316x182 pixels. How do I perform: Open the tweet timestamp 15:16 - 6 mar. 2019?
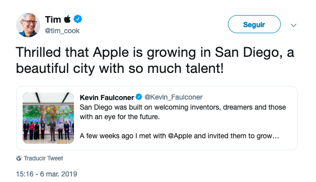click(x=47, y=174)
